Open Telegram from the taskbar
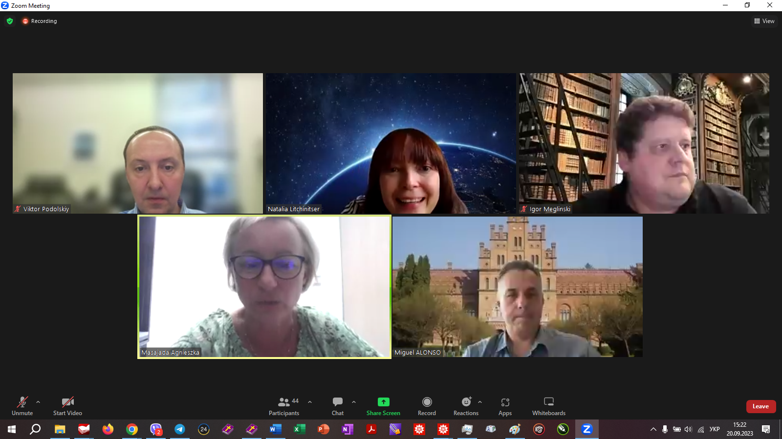782x439 pixels. [x=180, y=429]
